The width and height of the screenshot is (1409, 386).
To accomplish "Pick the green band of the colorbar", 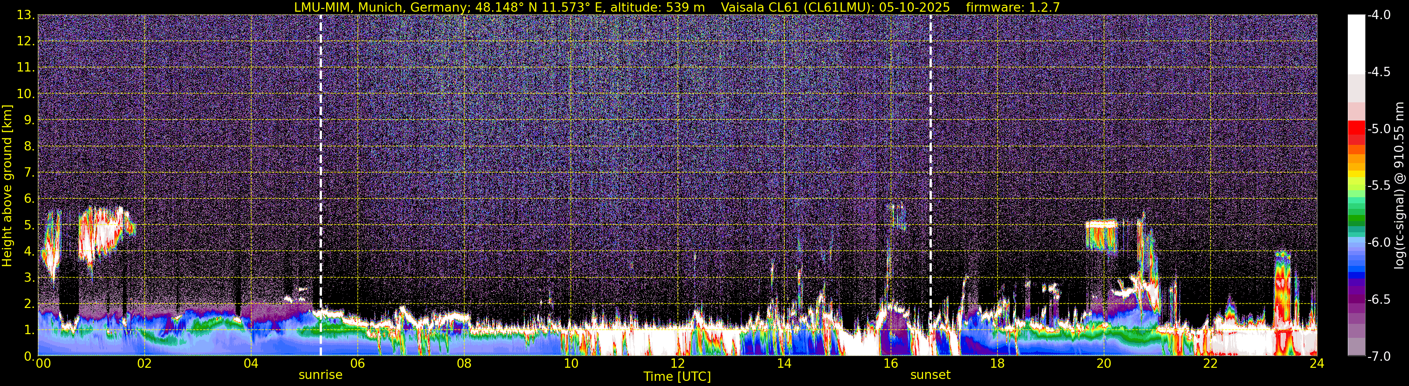I will tap(1356, 219).
